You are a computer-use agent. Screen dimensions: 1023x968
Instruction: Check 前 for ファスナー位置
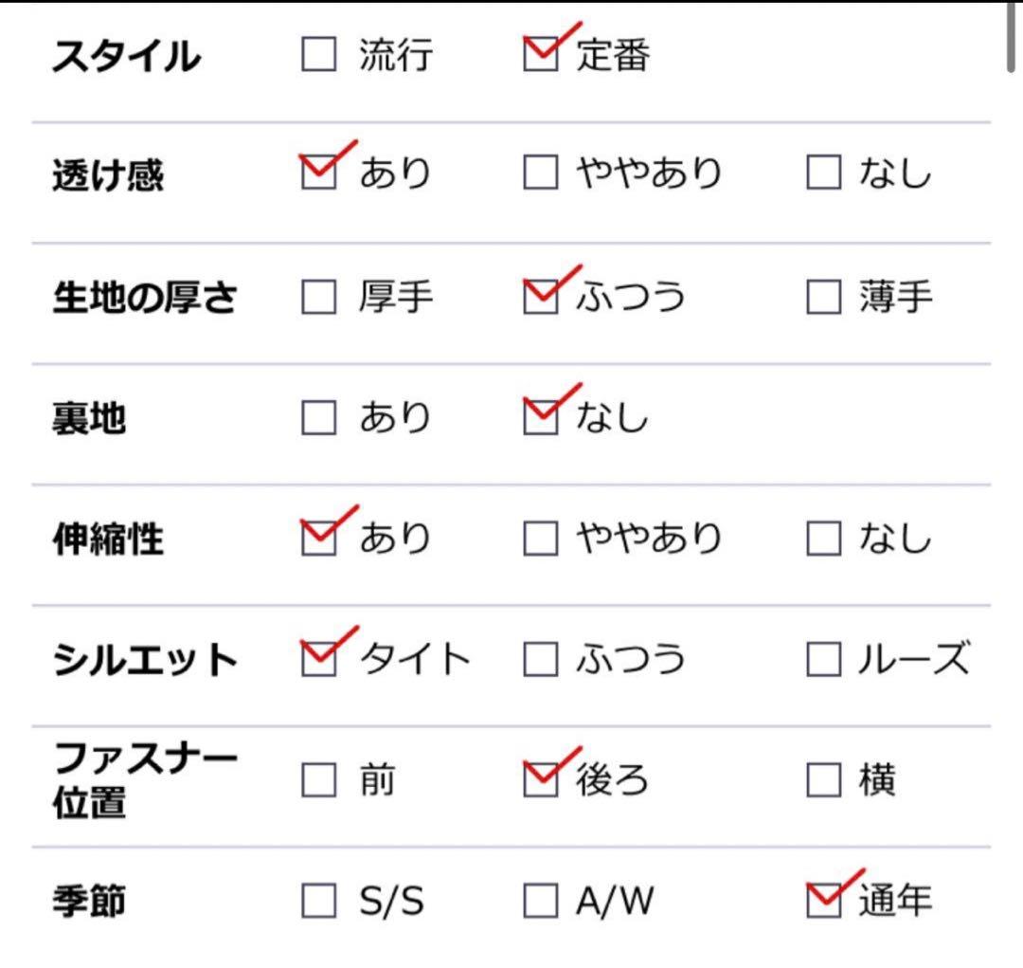pyautogui.click(x=318, y=780)
